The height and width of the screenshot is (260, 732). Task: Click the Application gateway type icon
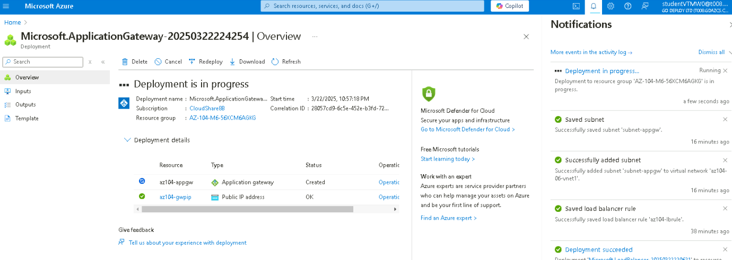tap(215, 182)
